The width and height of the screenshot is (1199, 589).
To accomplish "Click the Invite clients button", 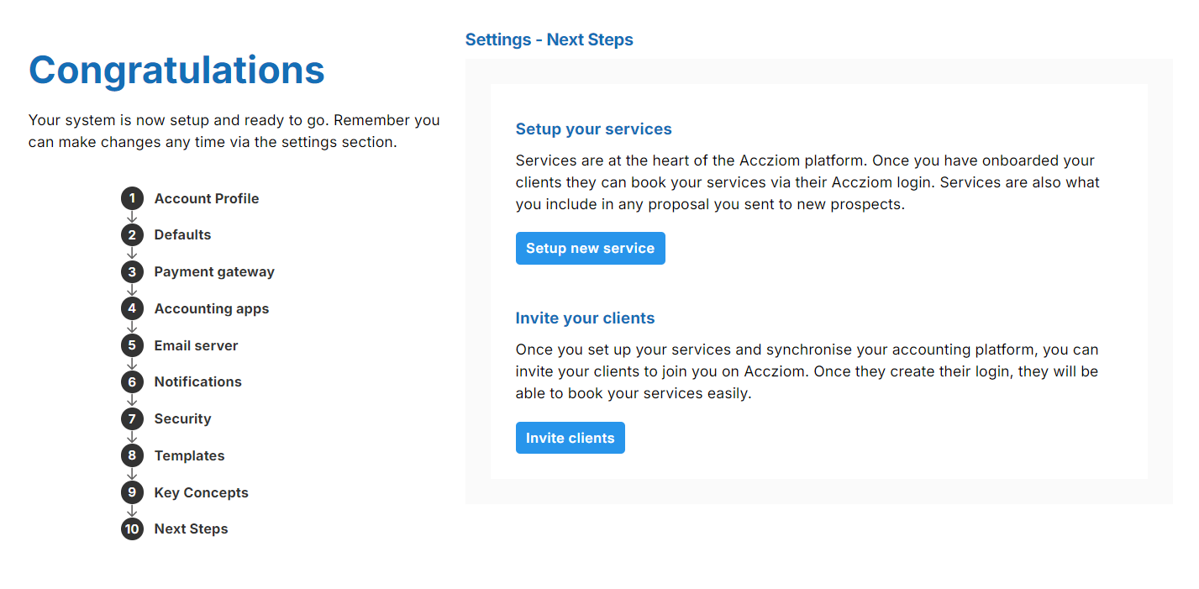I will click(x=570, y=438).
